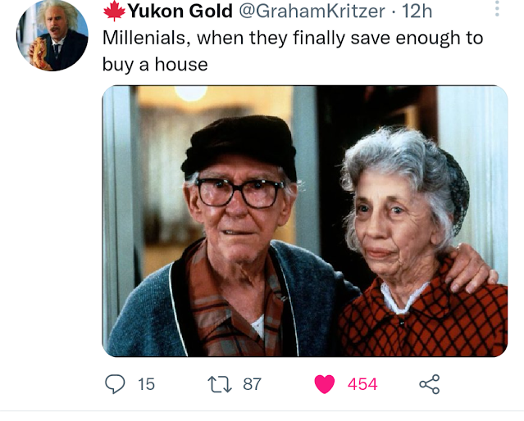Open the elderly couple image
Screen dimensions: 524x421
point(305,221)
